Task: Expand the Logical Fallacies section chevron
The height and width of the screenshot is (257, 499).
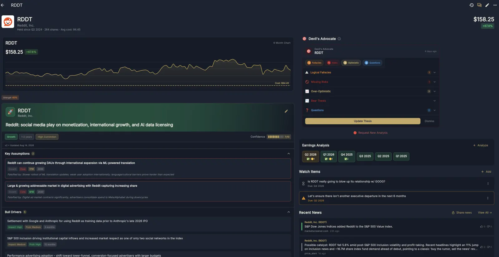Action: pos(435,72)
